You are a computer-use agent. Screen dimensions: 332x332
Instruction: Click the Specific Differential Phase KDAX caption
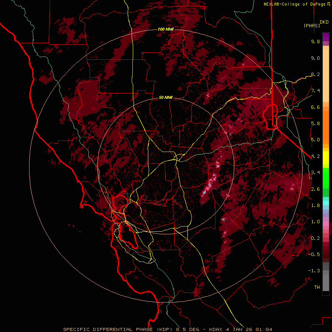pos(167,329)
